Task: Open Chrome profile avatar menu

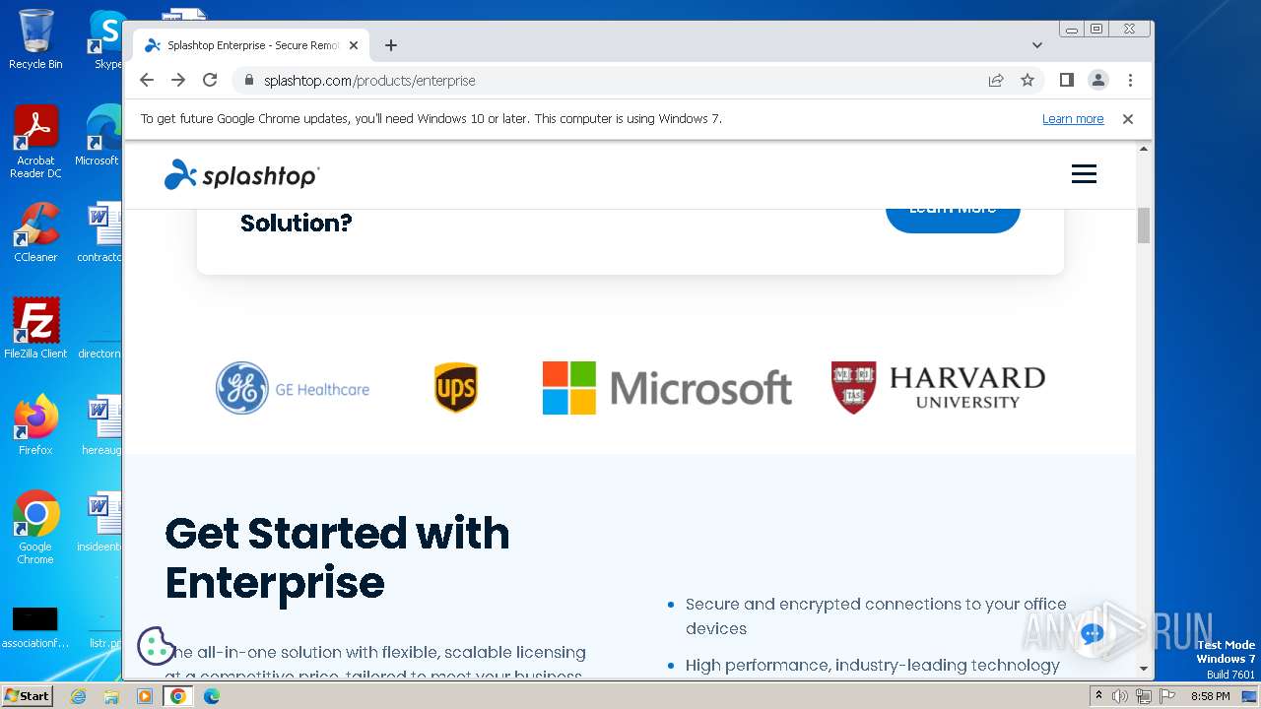Action: tap(1098, 80)
